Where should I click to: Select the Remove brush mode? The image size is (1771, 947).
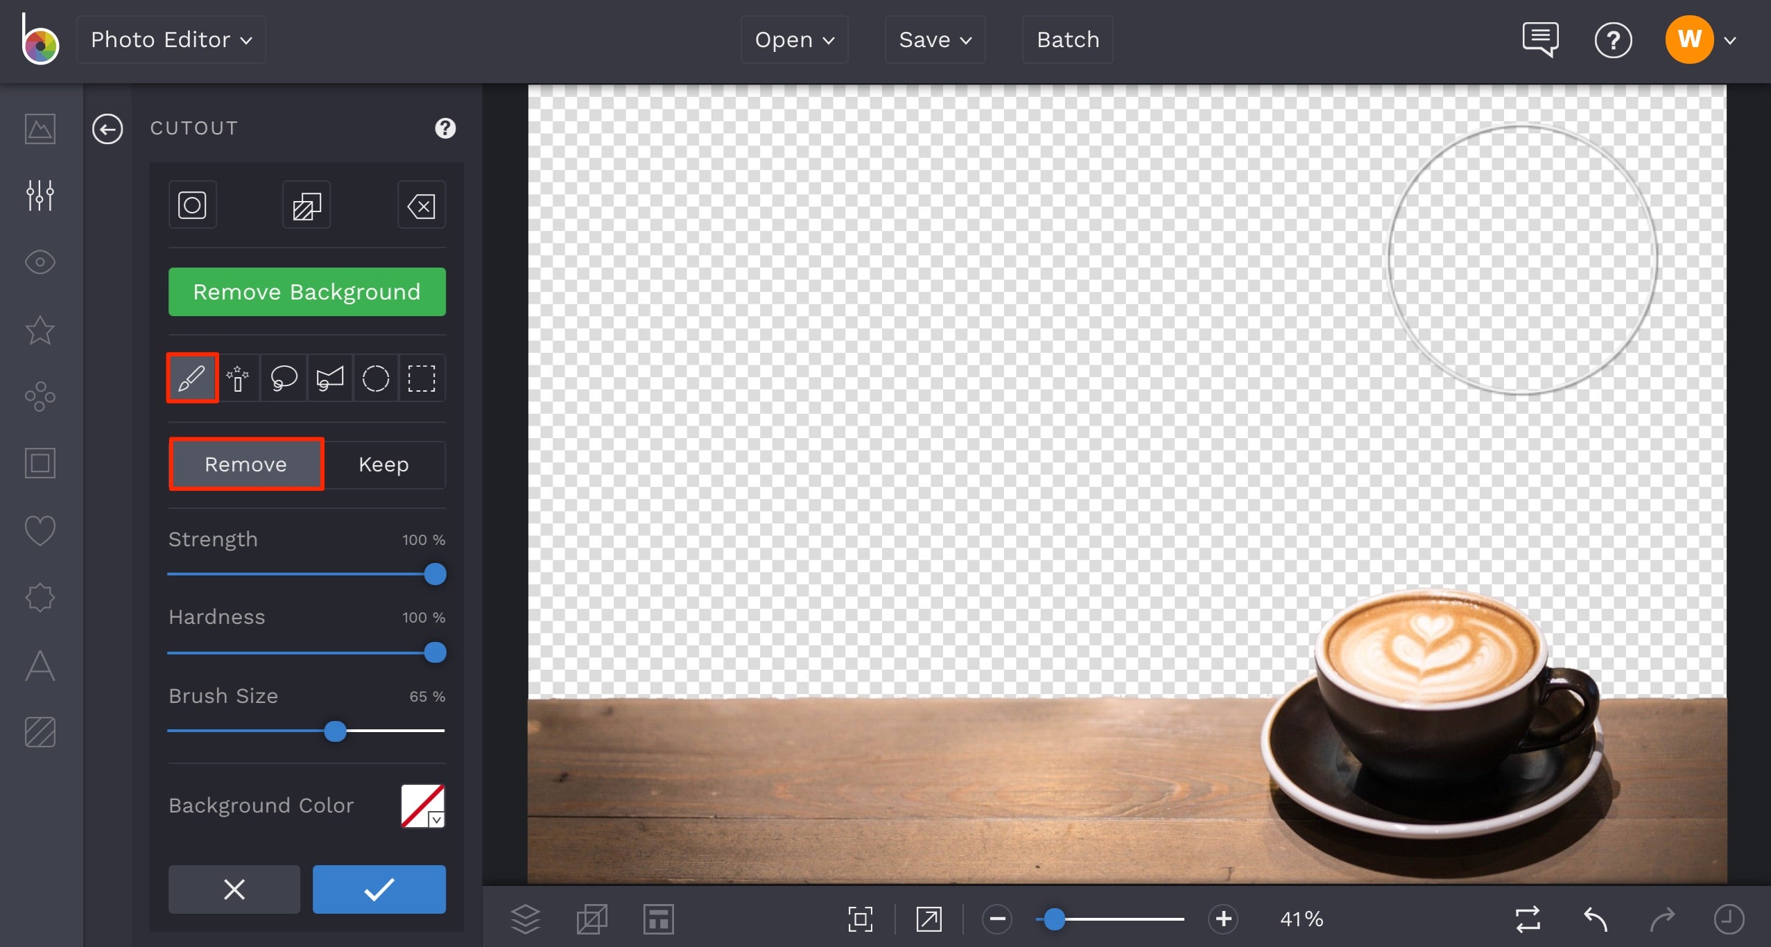click(x=246, y=464)
